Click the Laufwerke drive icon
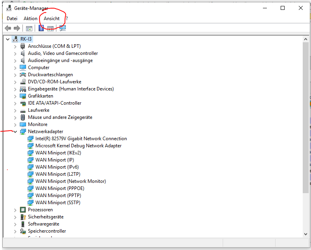 point(23,111)
